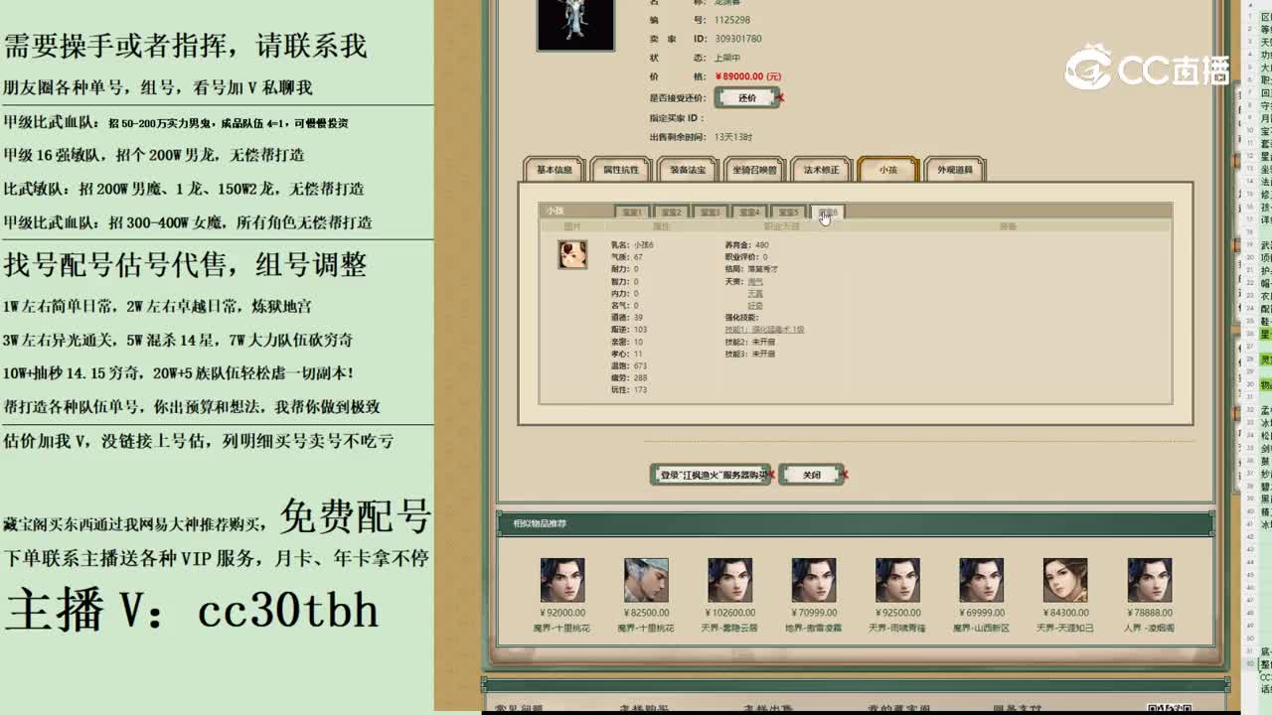
Task: Select the 宝宝4 sub-tab
Action: [748, 212]
